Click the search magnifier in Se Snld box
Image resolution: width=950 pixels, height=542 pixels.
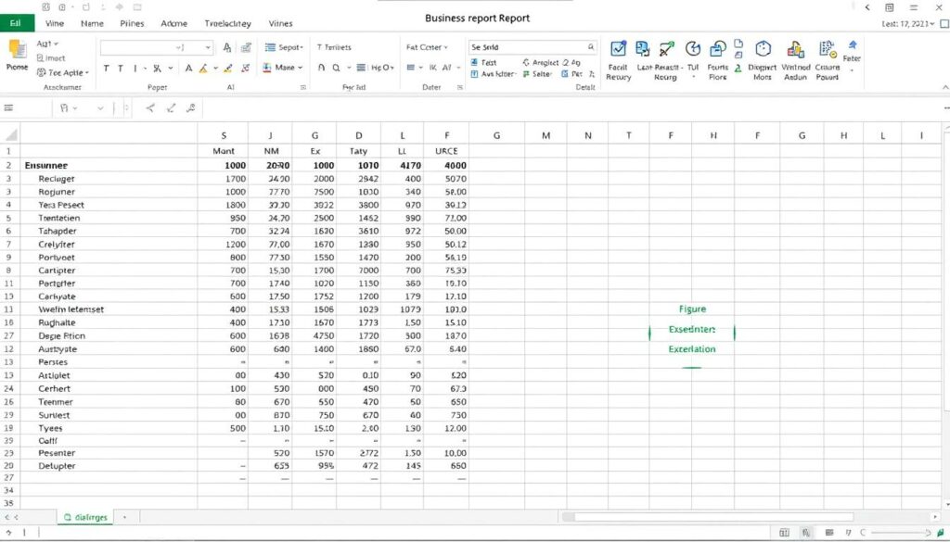click(x=591, y=47)
